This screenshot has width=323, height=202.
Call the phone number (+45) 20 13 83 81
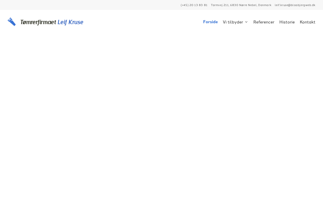[x=194, y=5]
